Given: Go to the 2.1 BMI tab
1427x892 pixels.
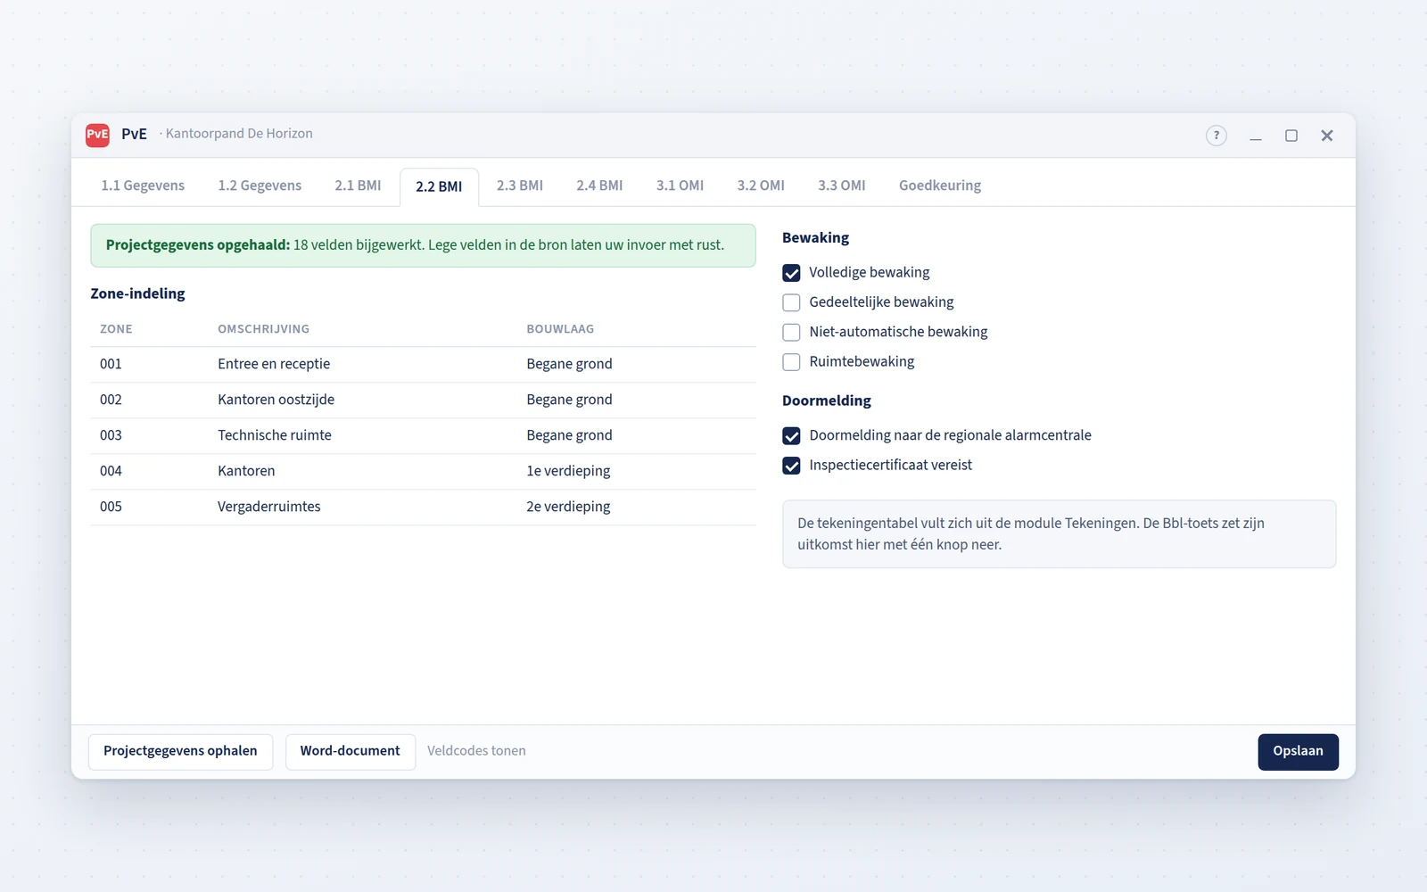Looking at the screenshot, I should pos(358,186).
